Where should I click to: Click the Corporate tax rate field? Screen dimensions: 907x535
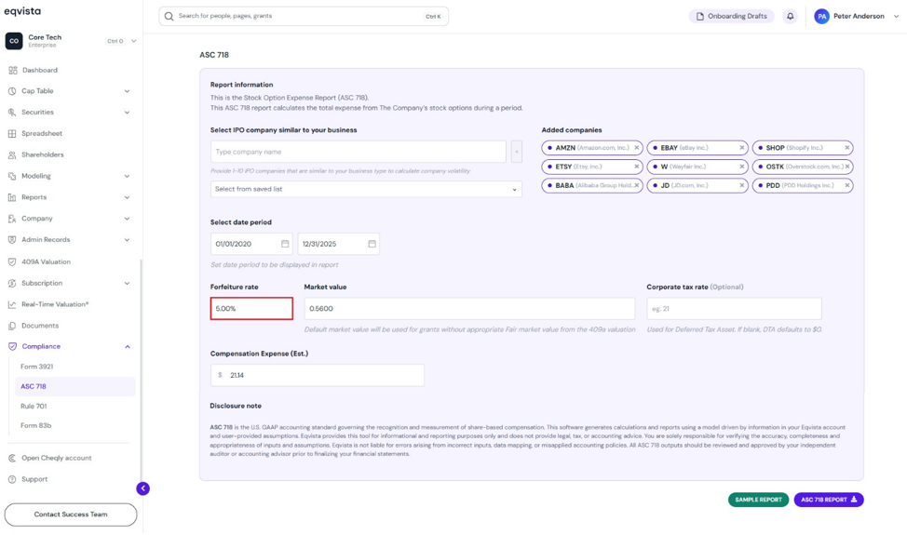tap(734, 309)
